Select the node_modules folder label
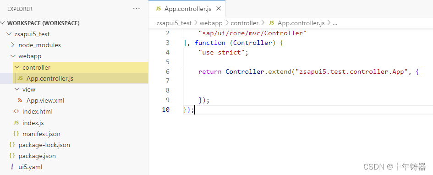Image resolution: width=433 pixels, height=175 pixels. 39,45
